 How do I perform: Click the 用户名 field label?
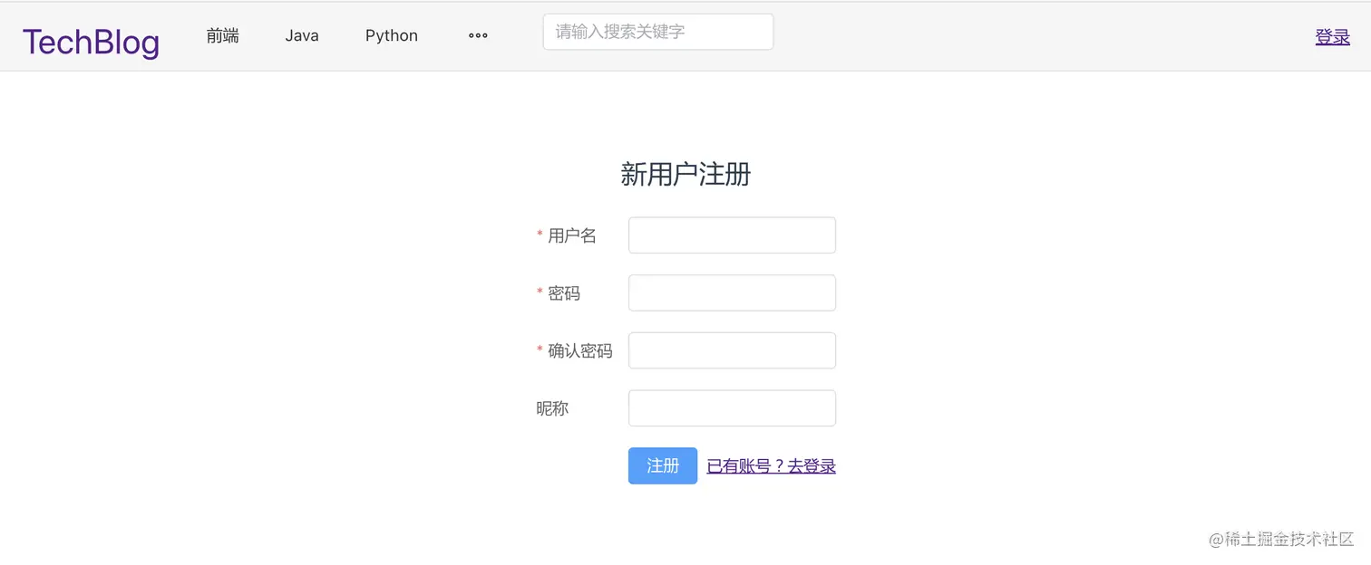[571, 235]
